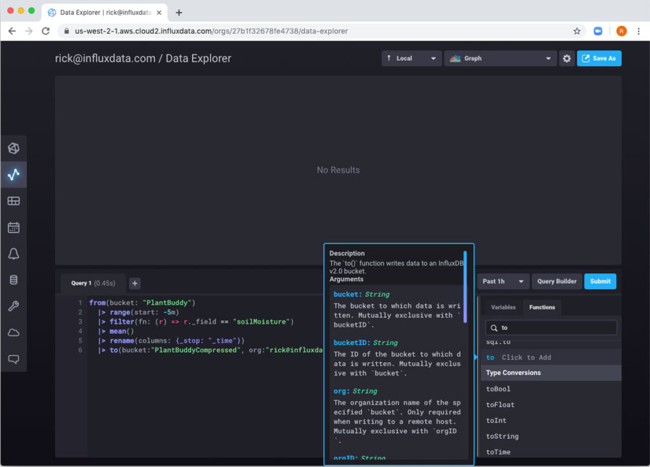Screen dimensions: 650x467
Task: Open the Past 1h time range dropdown
Action: point(503,281)
